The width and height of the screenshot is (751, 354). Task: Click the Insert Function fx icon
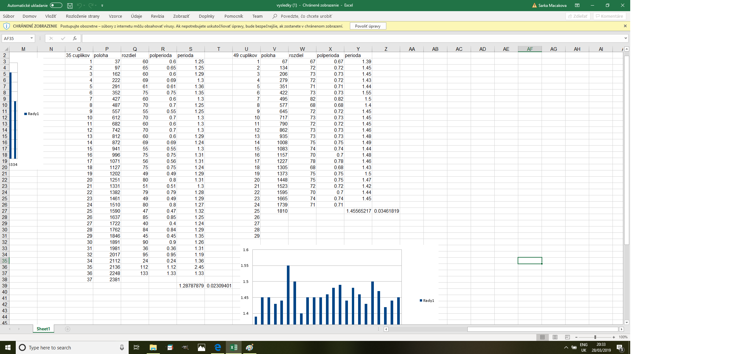click(75, 38)
